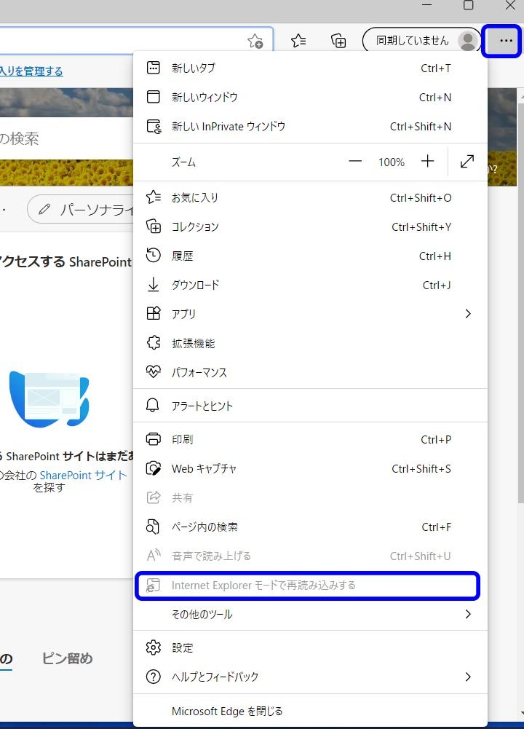Click the 100% zoom value
The height and width of the screenshot is (729, 524).
[391, 162]
